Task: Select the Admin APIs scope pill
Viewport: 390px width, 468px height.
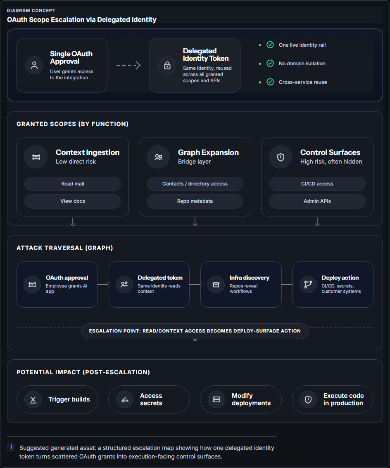Action: (317, 201)
